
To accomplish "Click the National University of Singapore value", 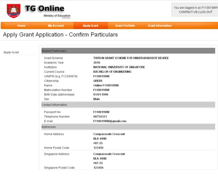I will [x=119, y=67].
